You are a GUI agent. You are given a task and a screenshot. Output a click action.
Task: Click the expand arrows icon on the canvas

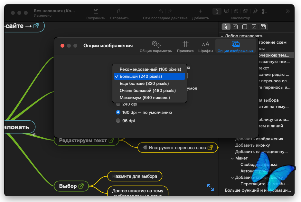pos(211,187)
